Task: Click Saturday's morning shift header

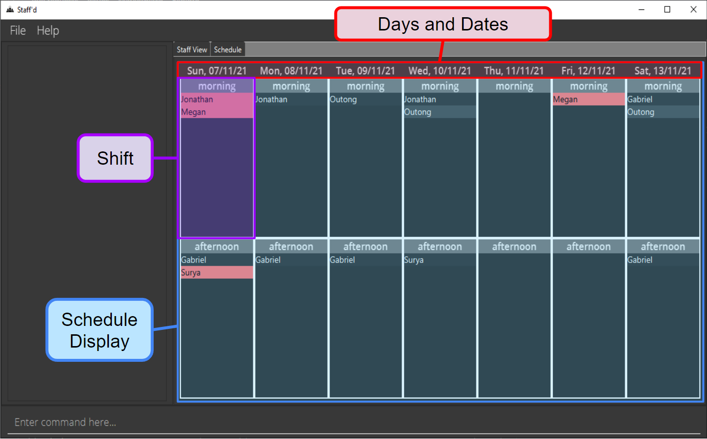Action: (x=663, y=86)
